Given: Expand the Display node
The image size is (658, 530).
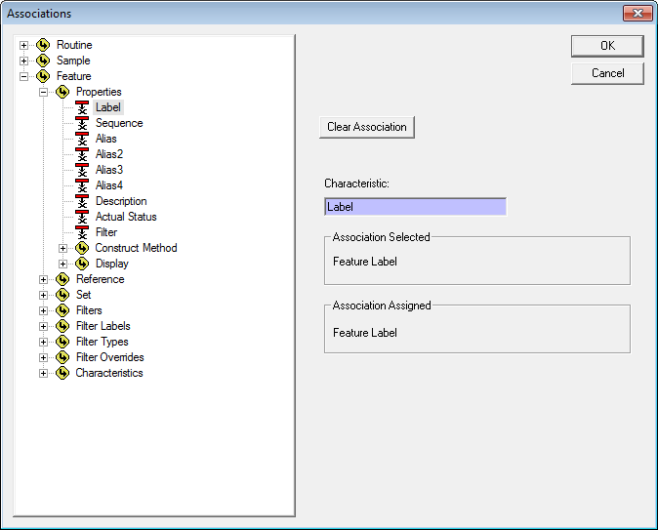Looking at the screenshot, I should click(x=63, y=264).
